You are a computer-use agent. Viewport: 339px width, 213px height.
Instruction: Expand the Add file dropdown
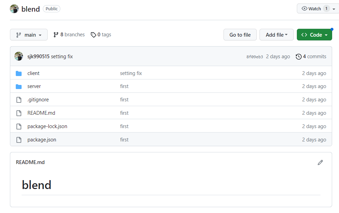click(x=277, y=35)
